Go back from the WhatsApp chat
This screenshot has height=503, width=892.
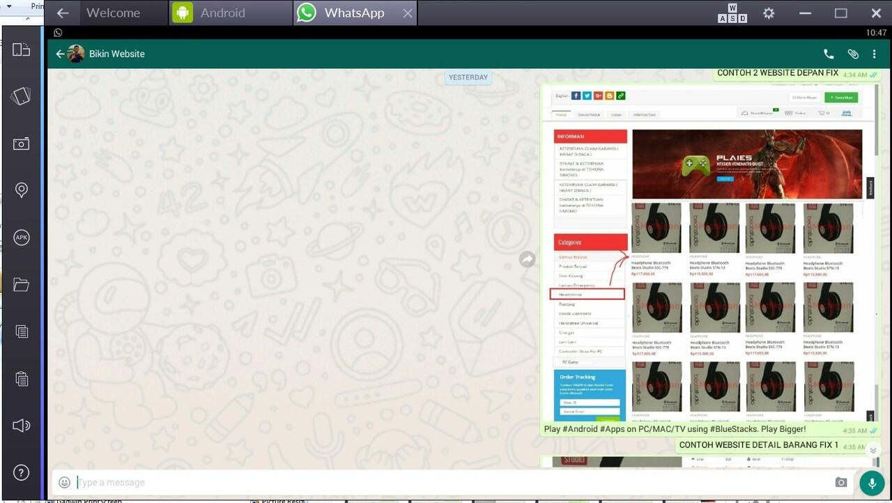point(60,54)
